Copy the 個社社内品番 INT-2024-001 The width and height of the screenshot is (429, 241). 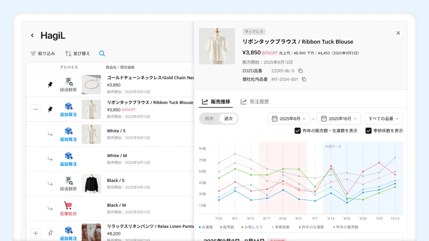point(304,79)
